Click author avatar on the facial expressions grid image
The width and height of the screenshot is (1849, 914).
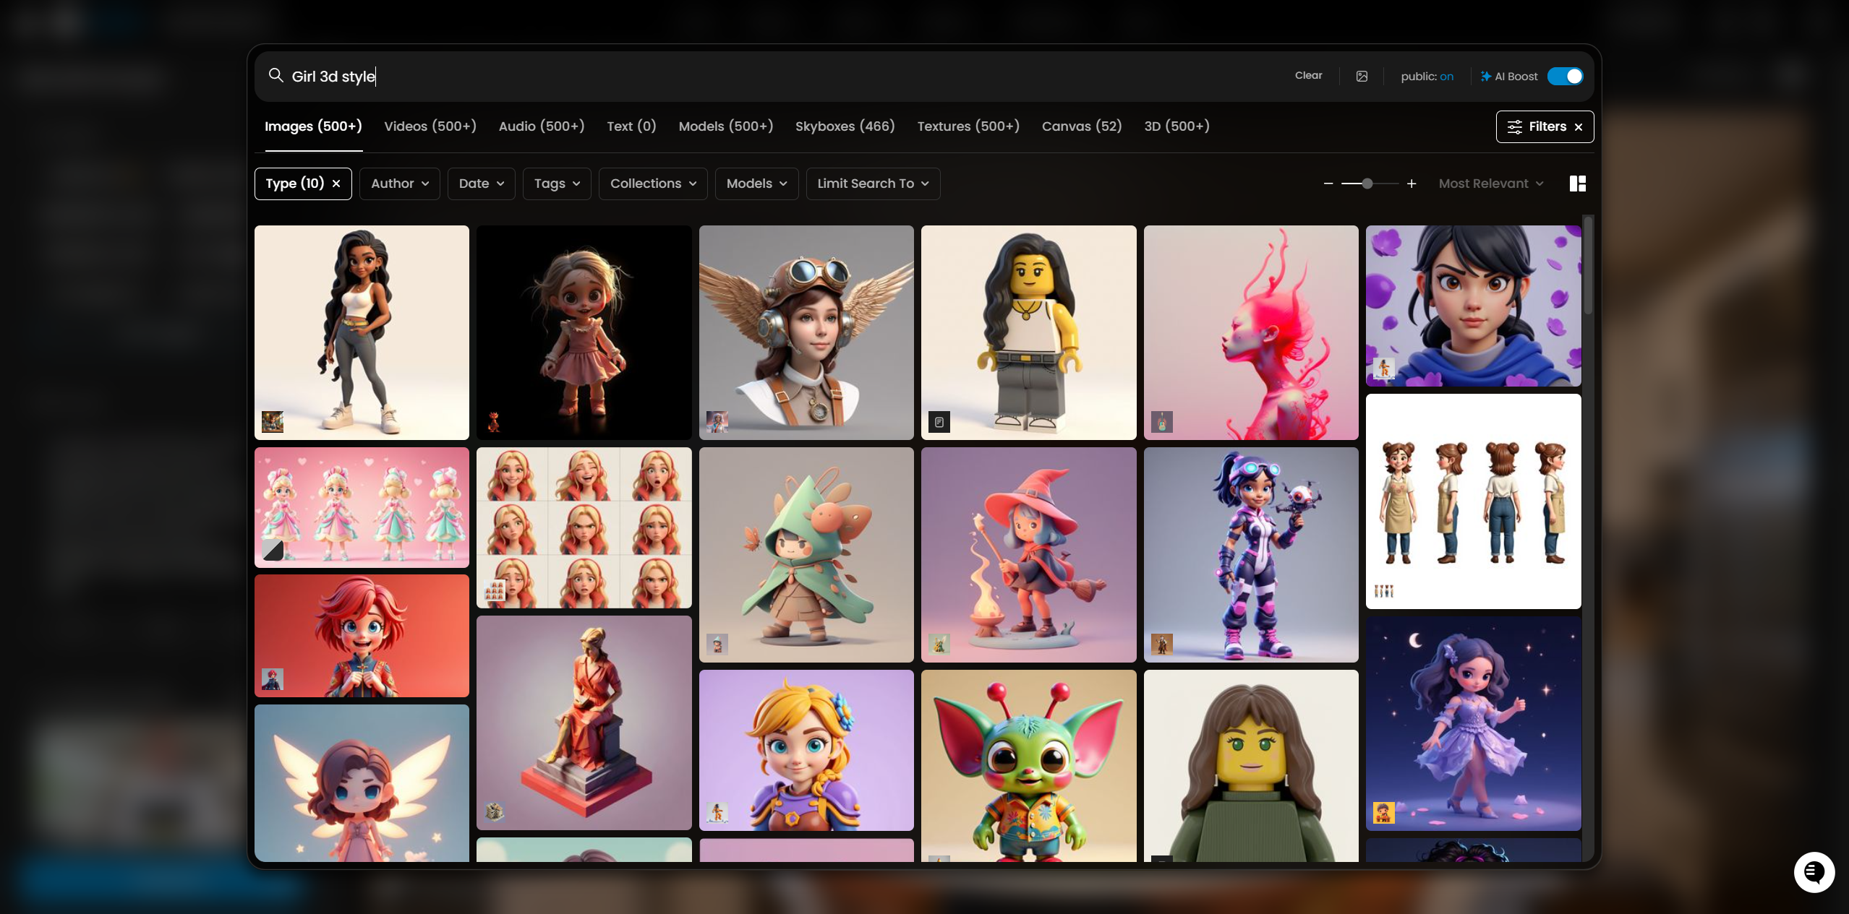coord(495,590)
